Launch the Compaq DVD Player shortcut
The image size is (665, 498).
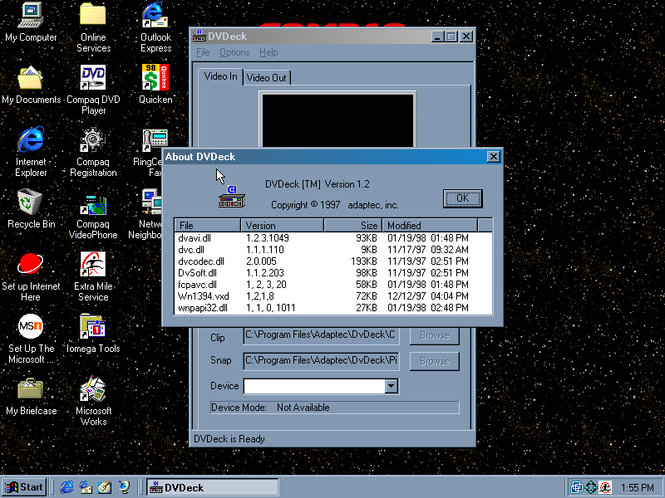pyautogui.click(x=93, y=90)
